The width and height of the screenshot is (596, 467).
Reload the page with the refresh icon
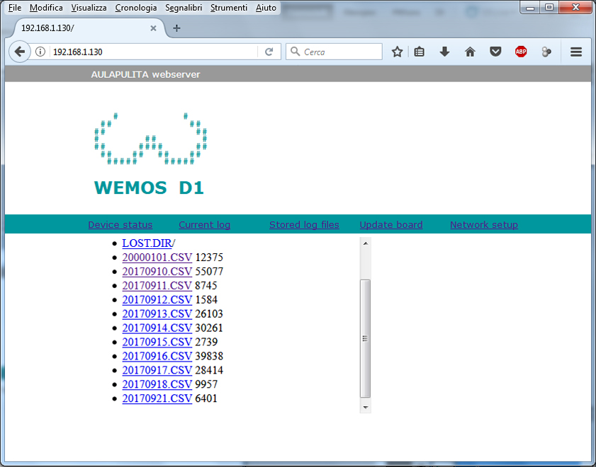269,52
